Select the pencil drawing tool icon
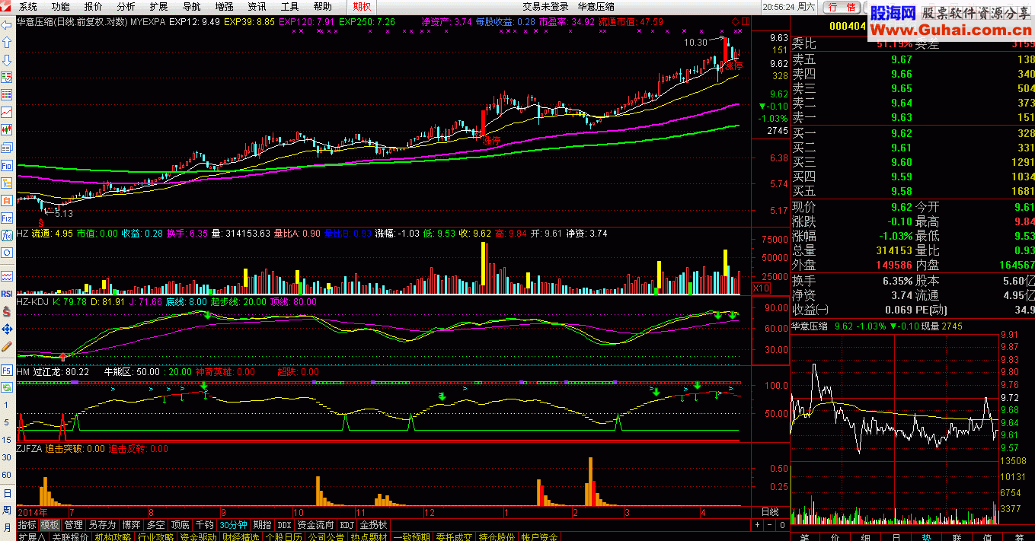This screenshot has height=541, width=1035. coord(7,346)
